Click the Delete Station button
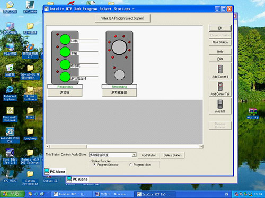This screenshot has width=265, height=198. tap(172, 155)
